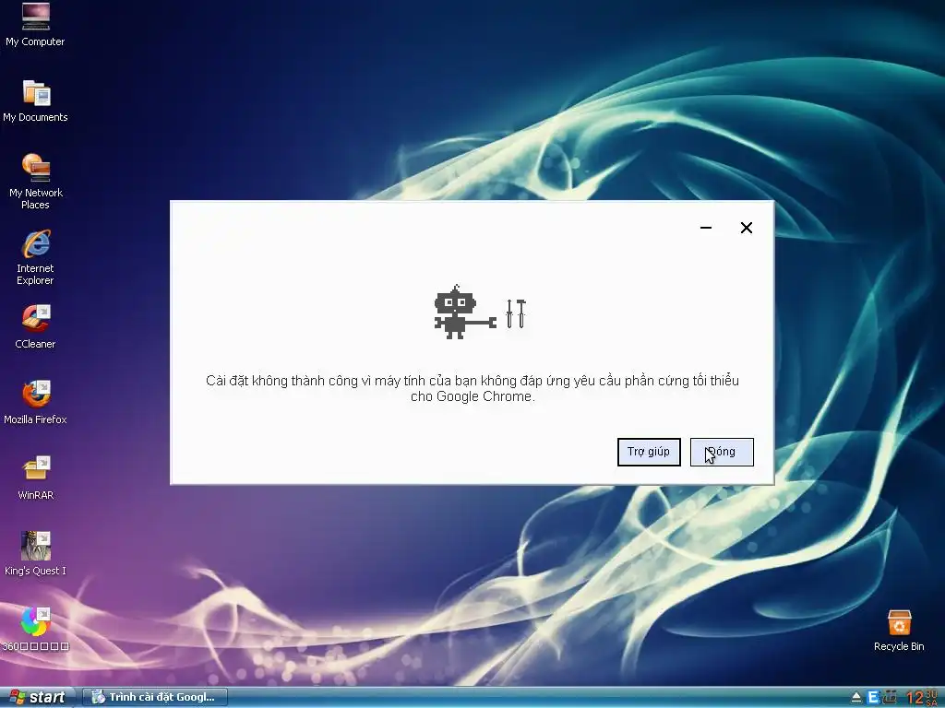
Task: Select the 360 browser desktop shortcut
Action: [x=36, y=629]
